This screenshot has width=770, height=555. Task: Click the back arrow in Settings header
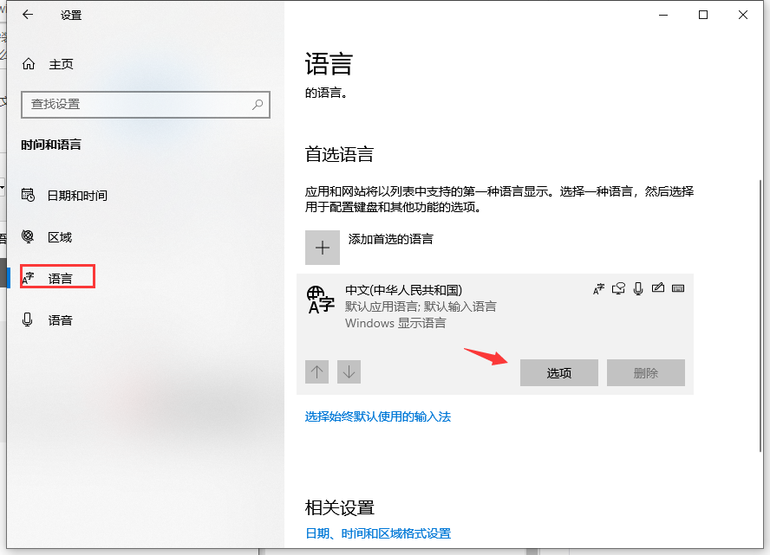pyautogui.click(x=29, y=15)
